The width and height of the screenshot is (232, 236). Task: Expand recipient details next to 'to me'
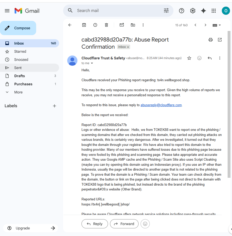[92, 63]
